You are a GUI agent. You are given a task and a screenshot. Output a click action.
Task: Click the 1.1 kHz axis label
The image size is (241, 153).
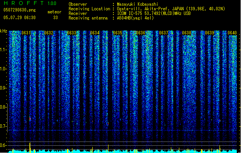(3, 50)
